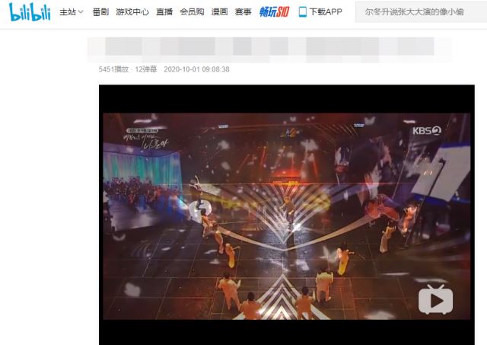The height and width of the screenshot is (345, 487).
Task: Select 会员购 in navigation
Action: (x=192, y=12)
